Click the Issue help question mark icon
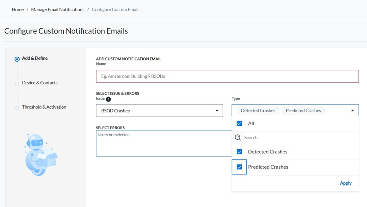This screenshot has height=207, width=367. point(108,99)
